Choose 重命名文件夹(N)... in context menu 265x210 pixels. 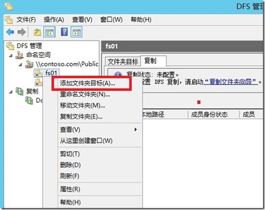coord(100,94)
